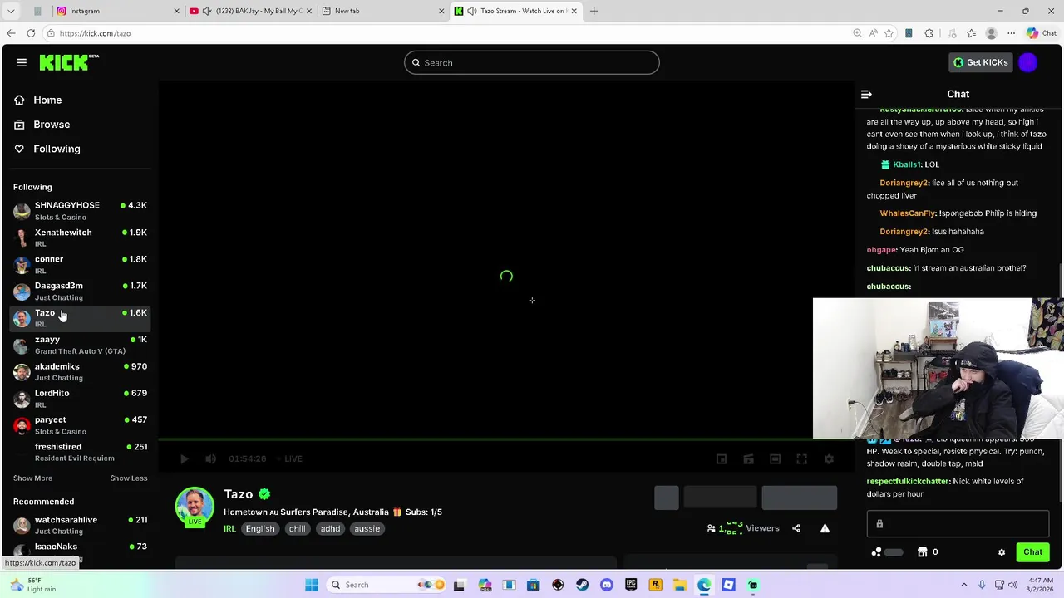The width and height of the screenshot is (1064, 598).
Task: Open Epic Games from the taskbar
Action: click(x=631, y=585)
